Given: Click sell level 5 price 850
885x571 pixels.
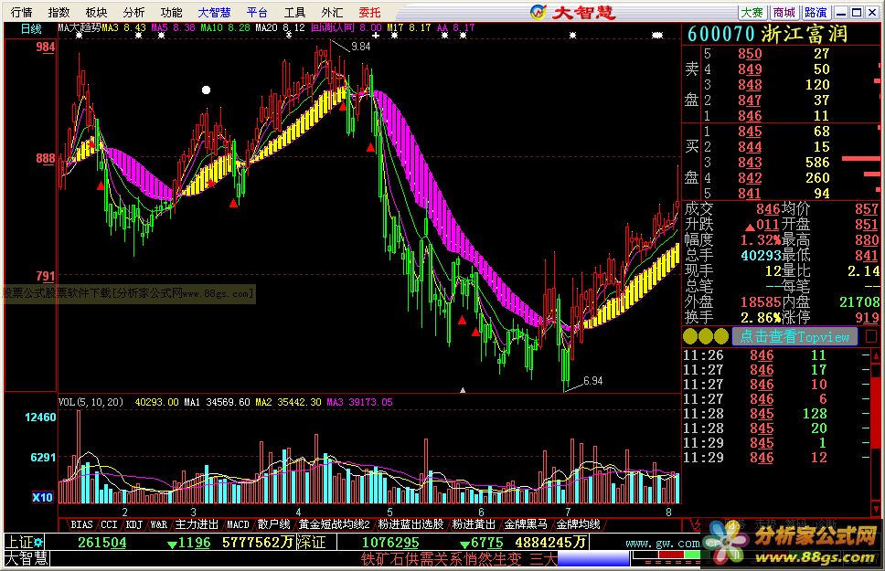Looking at the screenshot, I should tap(750, 54).
